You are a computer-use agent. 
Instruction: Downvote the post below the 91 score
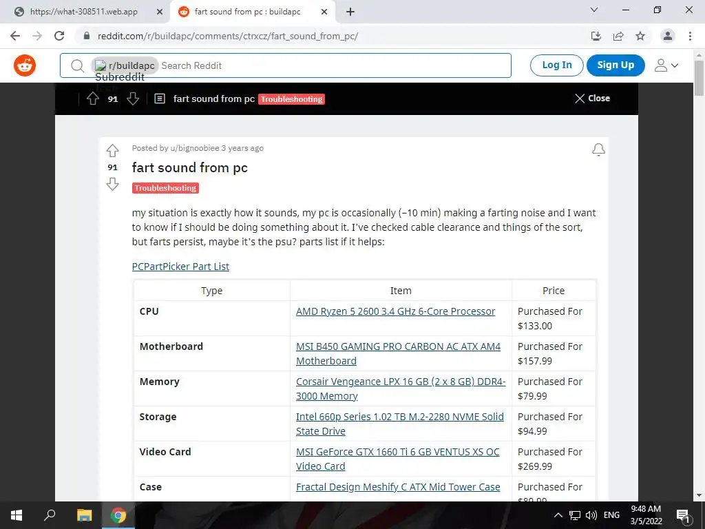click(x=112, y=184)
